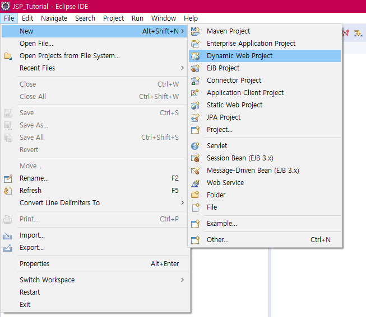Click the Eclipse logo in title bar
The image size is (366, 317).
click(6, 6)
